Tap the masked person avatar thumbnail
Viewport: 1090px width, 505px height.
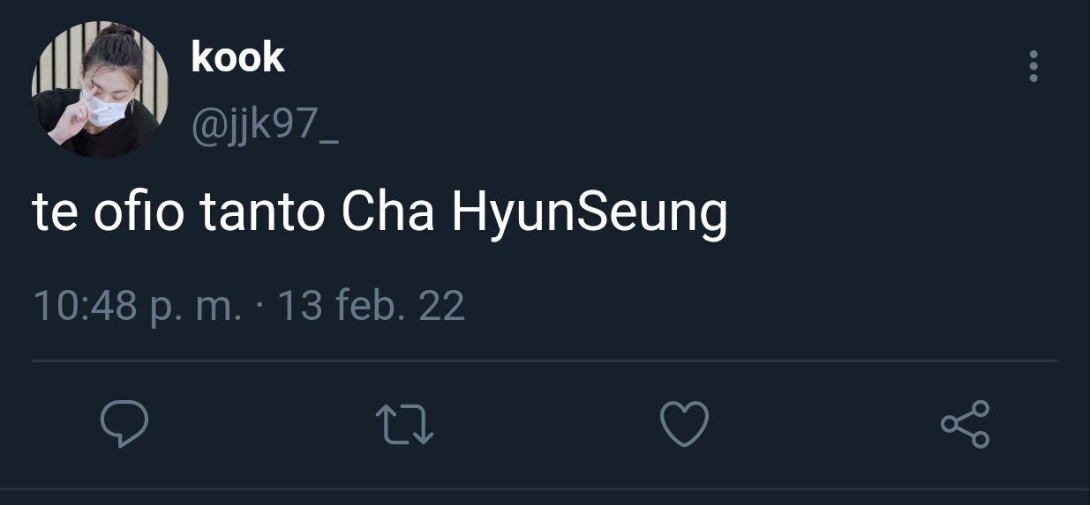[100, 90]
